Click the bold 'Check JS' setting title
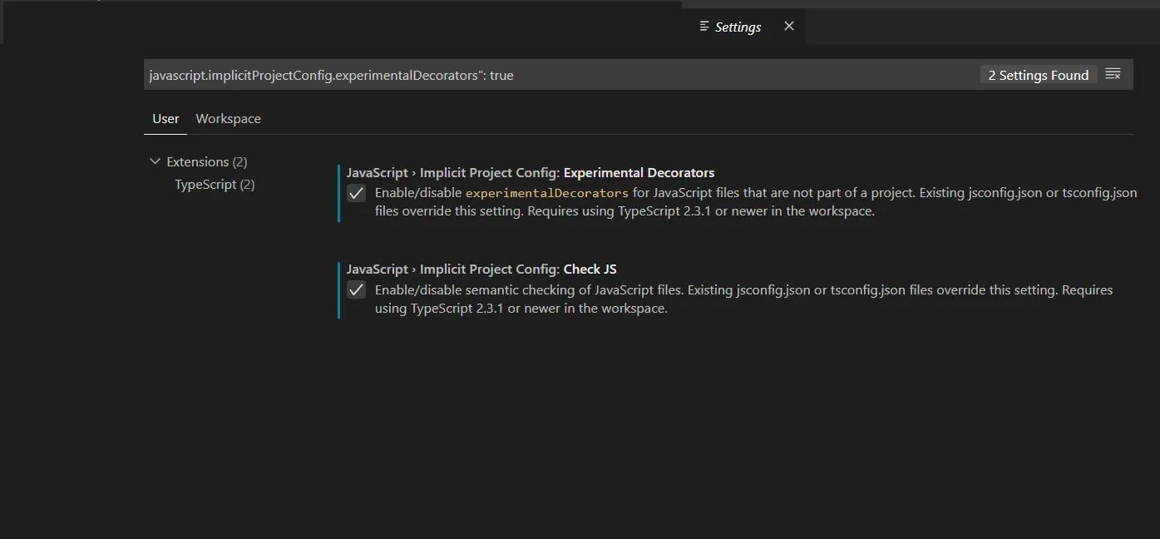1160x539 pixels. 590,269
